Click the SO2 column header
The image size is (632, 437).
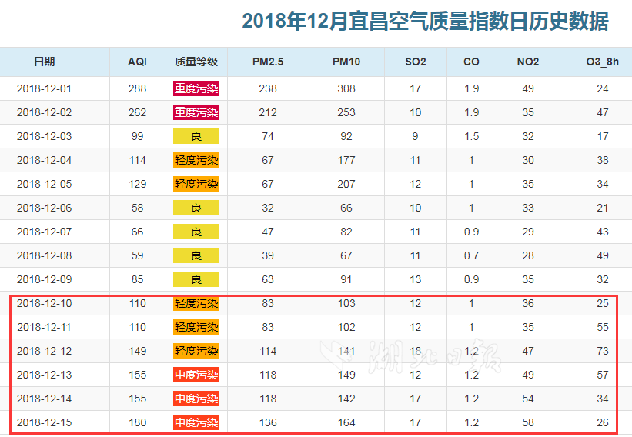tap(416, 62)
